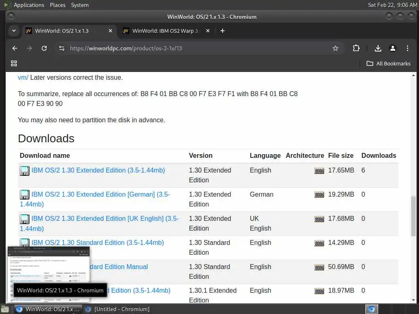Open the Places menu
Image resolution: width=419 pixels, height=314 pixels.
[x=57, y=5]
